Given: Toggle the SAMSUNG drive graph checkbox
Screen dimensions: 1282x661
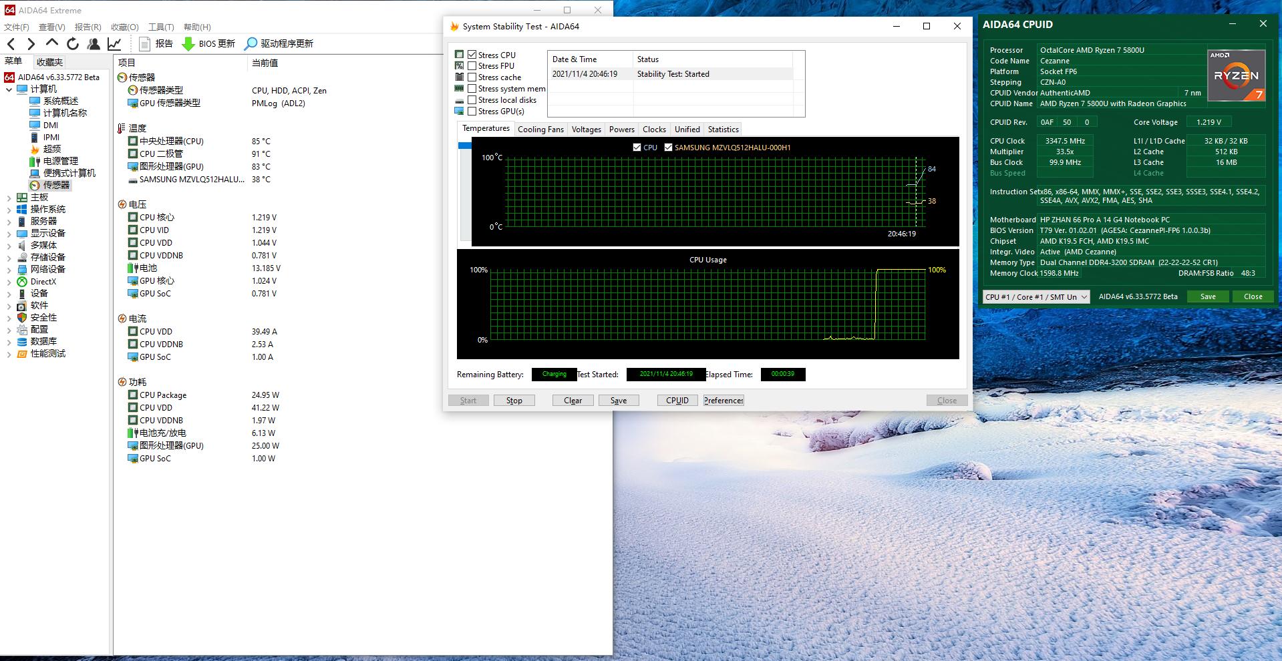Looking at the screenshot, I should [668, 148].
